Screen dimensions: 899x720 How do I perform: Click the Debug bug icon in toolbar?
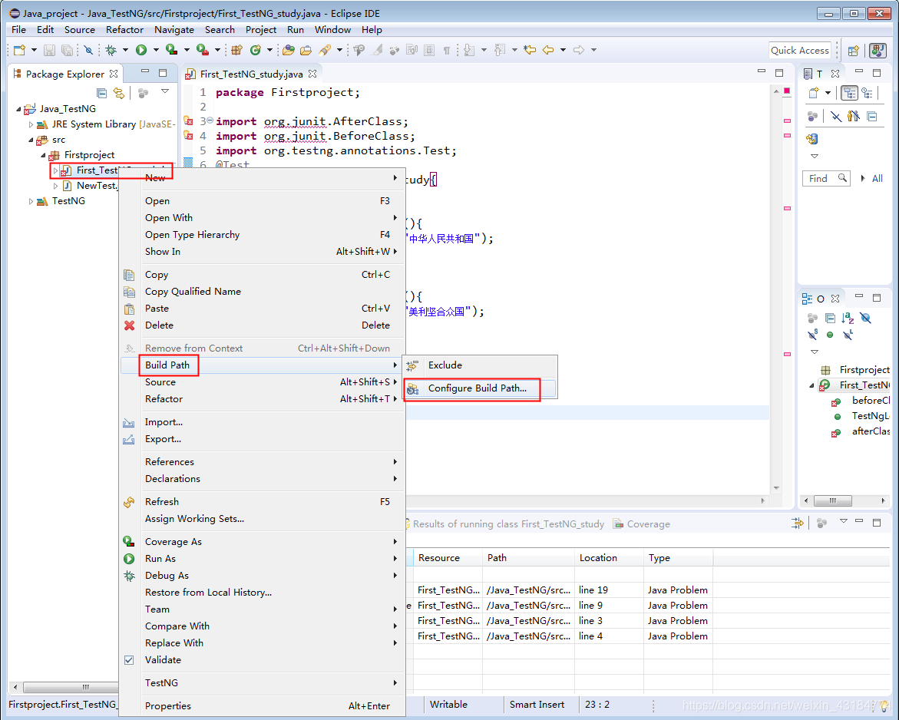(111, 51)
